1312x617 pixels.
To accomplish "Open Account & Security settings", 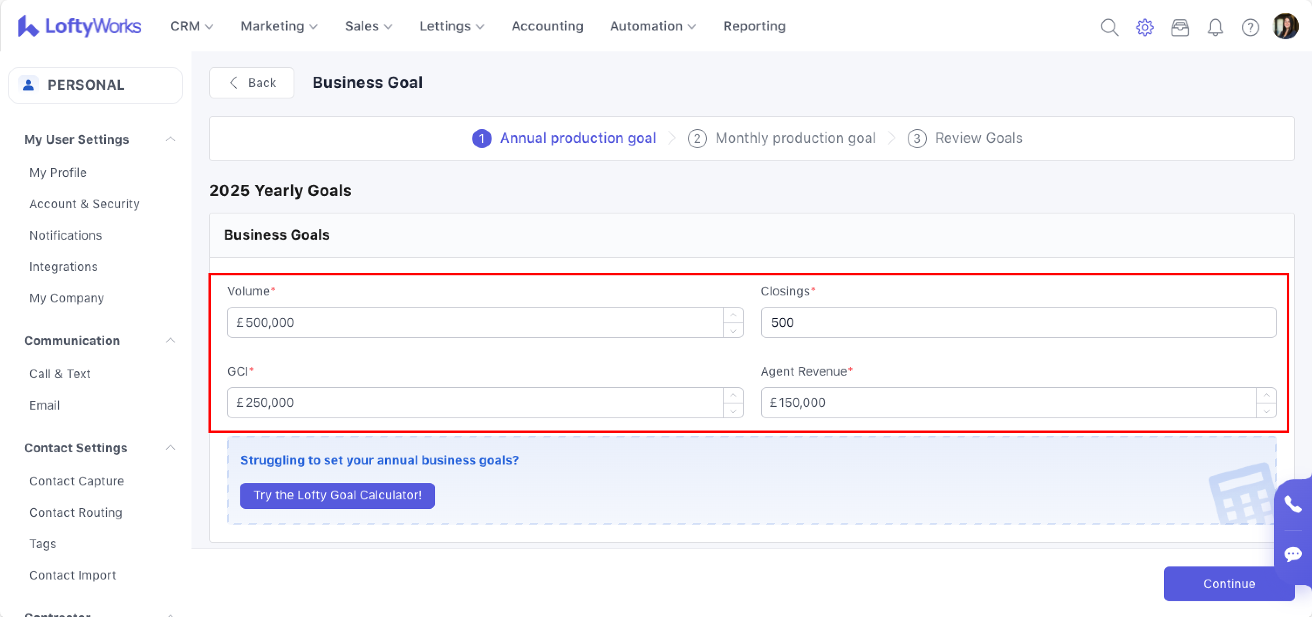I will [84, 204].
